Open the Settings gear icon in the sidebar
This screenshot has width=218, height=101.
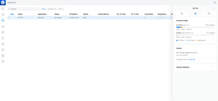pos(3,50)
